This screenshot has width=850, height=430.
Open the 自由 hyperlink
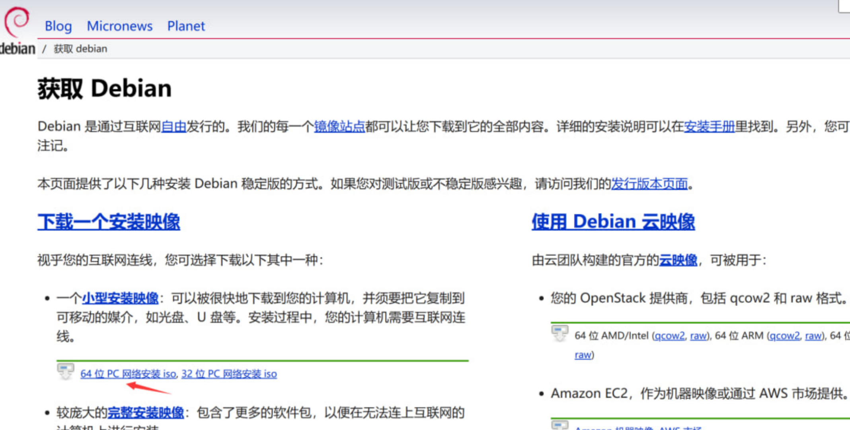pyautogui.click(x=174, y=126)
